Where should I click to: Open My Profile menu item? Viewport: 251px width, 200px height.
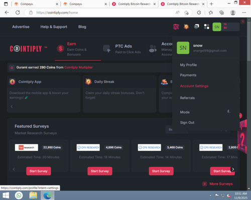pos(188,65)
